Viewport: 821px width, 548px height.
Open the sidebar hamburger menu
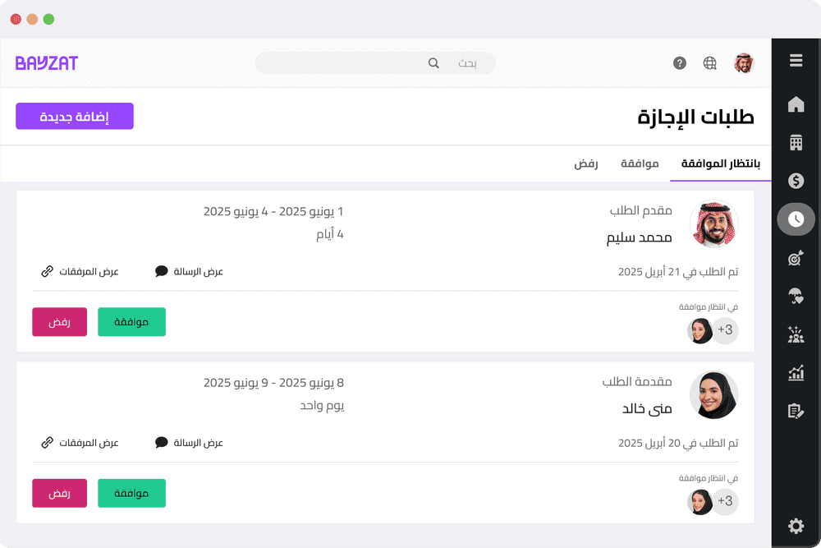(796, 60)
